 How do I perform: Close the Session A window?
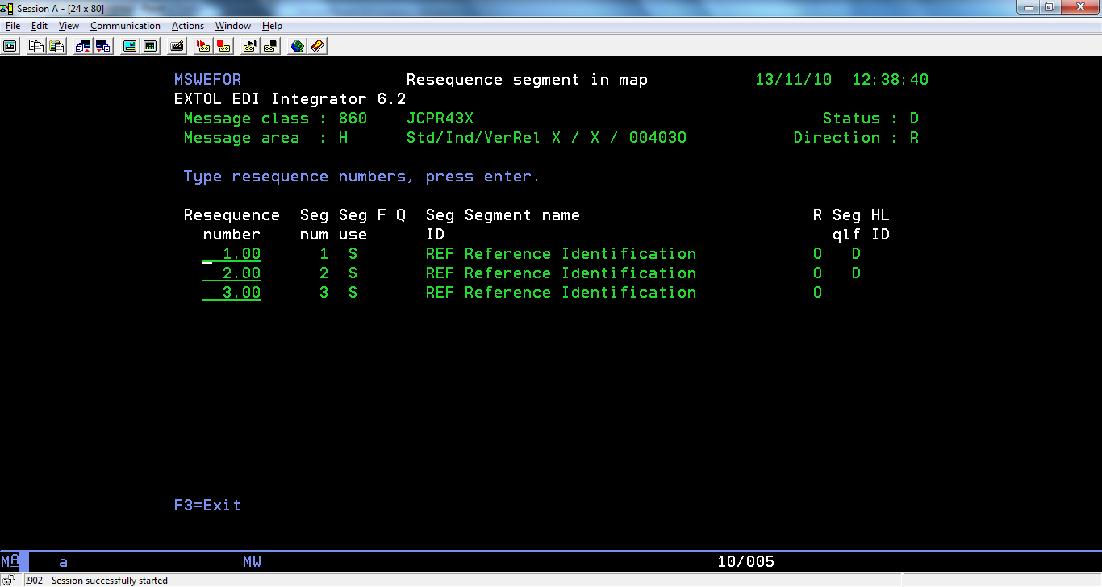click(1079, 7)
